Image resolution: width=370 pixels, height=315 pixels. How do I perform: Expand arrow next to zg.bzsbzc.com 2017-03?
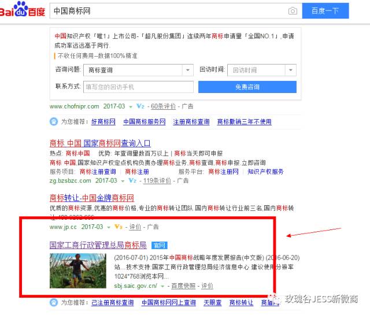coord(123,181)
